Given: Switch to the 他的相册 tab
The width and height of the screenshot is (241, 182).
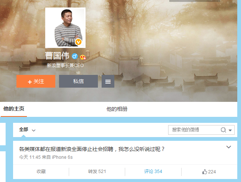Looking at the screenshot, I should coord(117,109).
